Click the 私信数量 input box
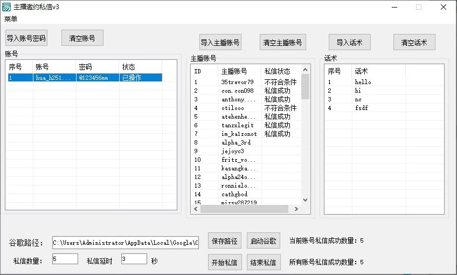457x275 pixels. [x=65, y=259]
